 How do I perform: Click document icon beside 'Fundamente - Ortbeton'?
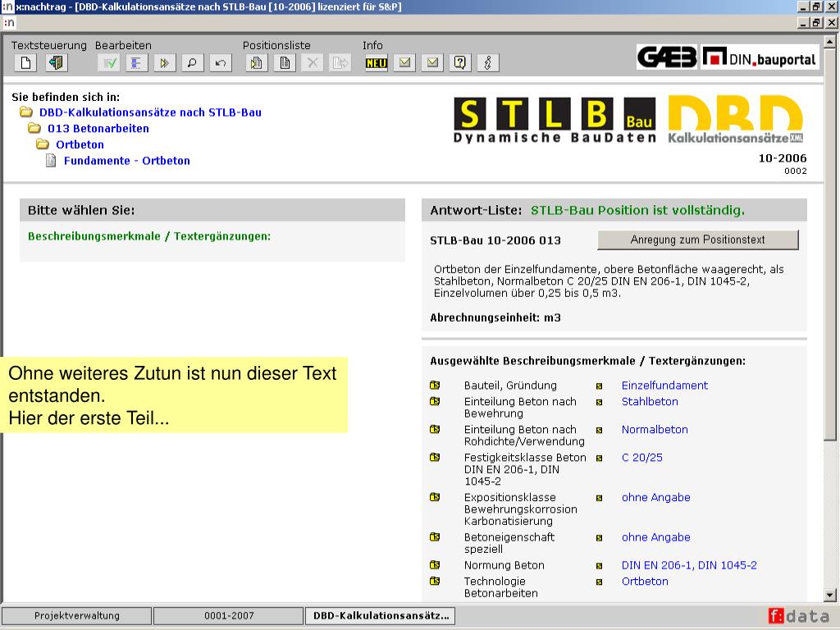tap(51, 160)
